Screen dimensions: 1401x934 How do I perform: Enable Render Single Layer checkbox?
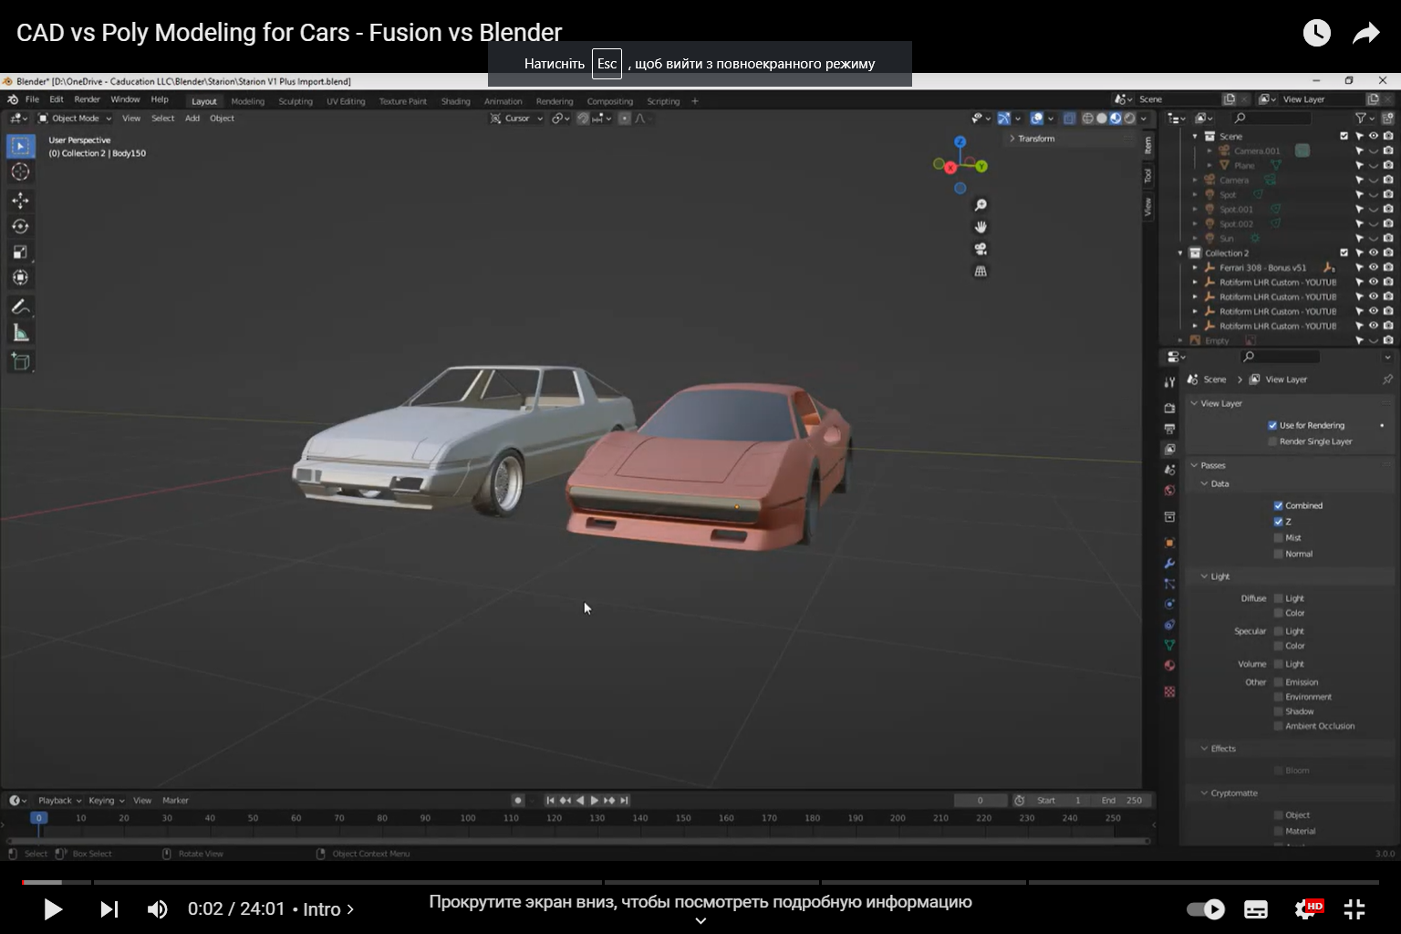pos(1272,441)
